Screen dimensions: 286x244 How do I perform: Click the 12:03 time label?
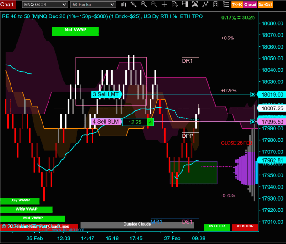coord(64,239)
